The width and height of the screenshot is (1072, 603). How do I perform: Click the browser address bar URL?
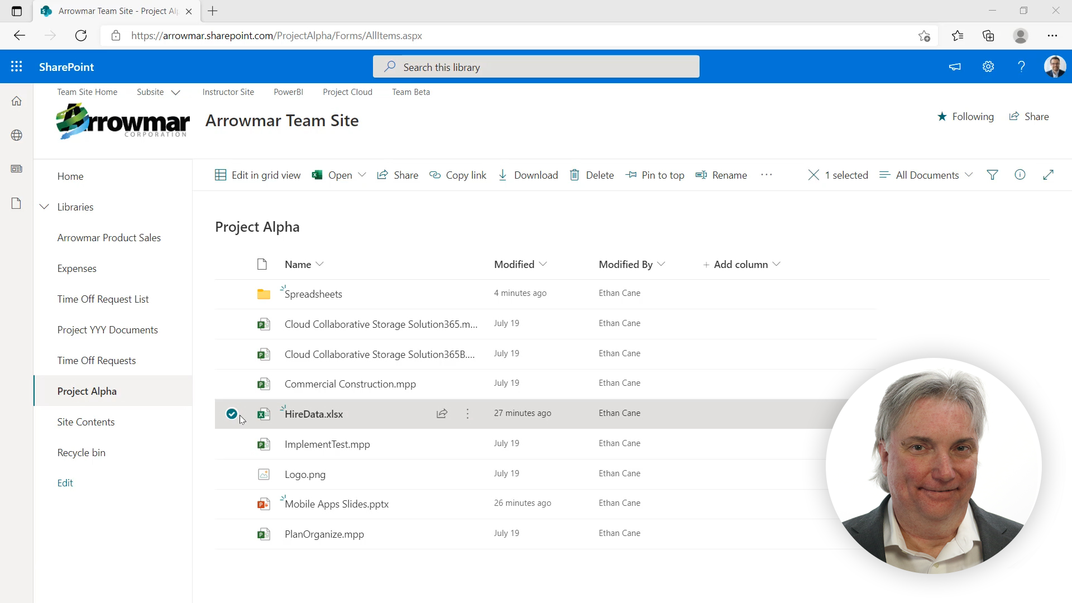[276, 36]
